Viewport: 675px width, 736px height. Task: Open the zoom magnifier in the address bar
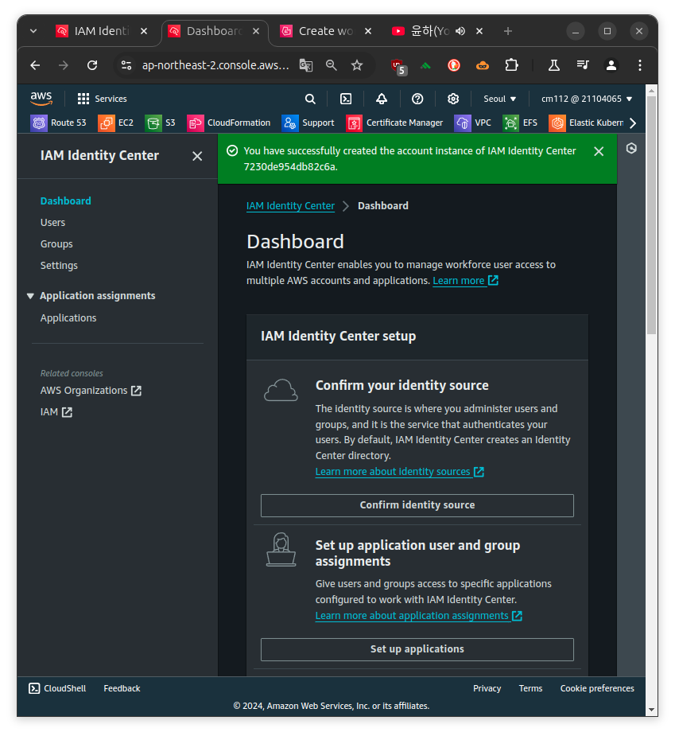pyautogui.click(x=332, y=65)
